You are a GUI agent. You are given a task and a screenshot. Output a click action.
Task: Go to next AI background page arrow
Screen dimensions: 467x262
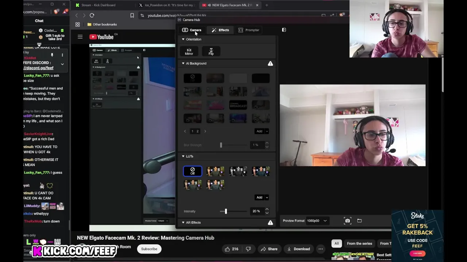click(205, 131)
